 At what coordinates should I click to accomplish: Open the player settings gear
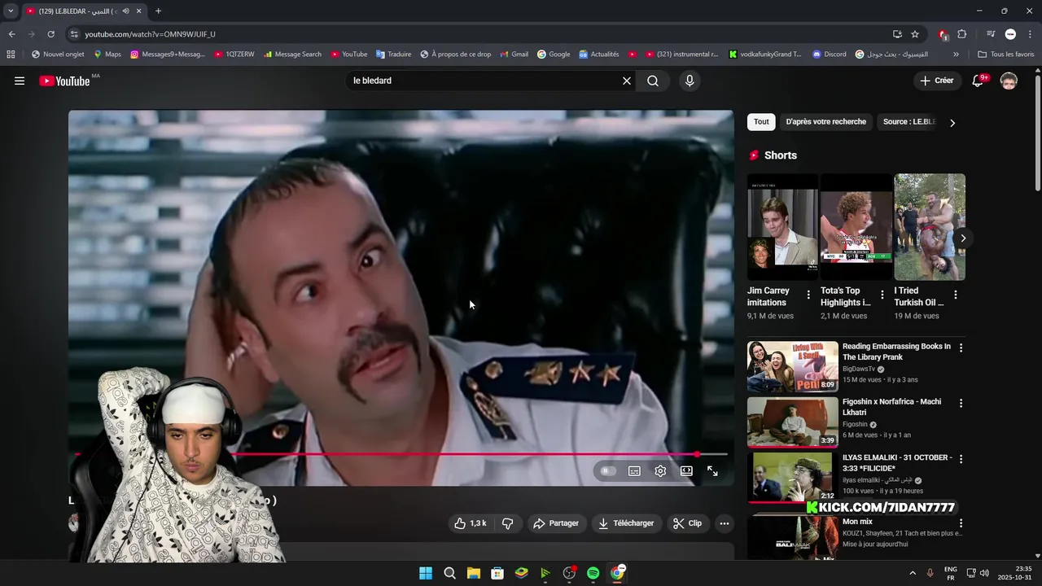coord(660,471)
